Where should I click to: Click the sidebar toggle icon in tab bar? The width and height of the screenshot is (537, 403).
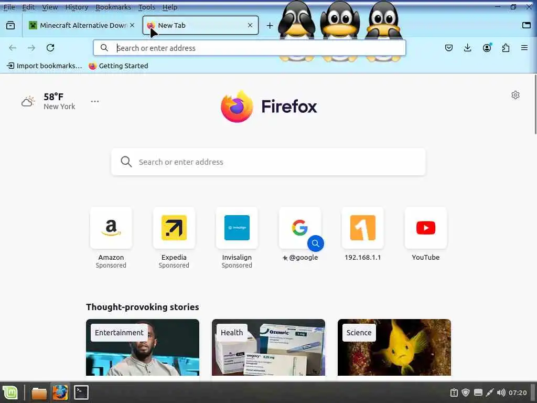coord(527,25)
